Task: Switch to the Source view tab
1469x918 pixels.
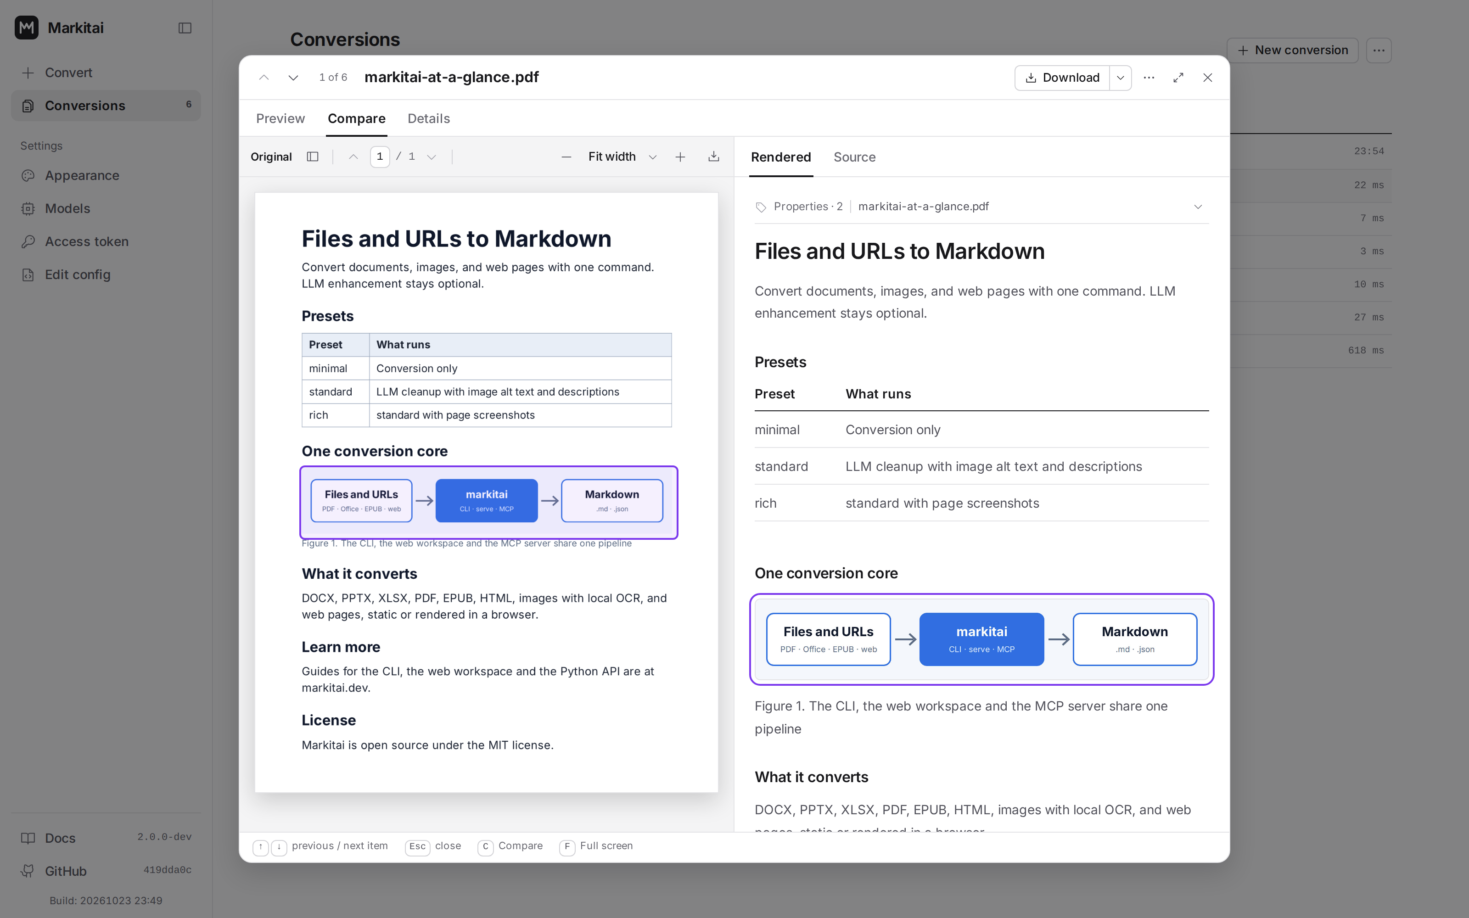Action: pyautogui.click(x=854, y=157)
